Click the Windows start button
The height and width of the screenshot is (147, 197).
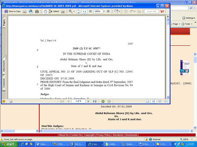point(9,144)
